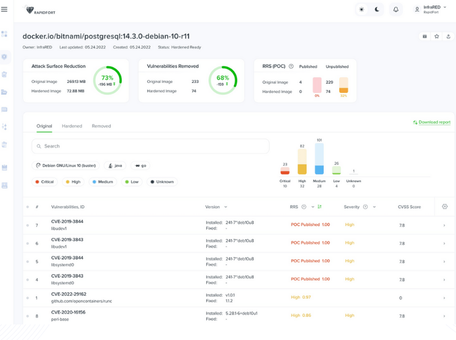Open dashboard grid icon in sidebar

[4, 34]
